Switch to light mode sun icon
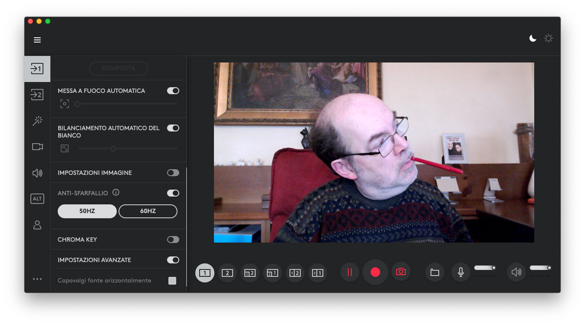 (x=549, y=39)
